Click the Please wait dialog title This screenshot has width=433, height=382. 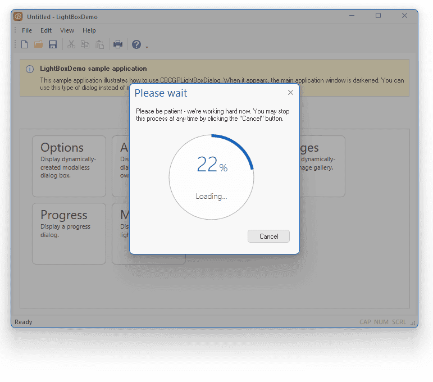click(x=161, y=93)
